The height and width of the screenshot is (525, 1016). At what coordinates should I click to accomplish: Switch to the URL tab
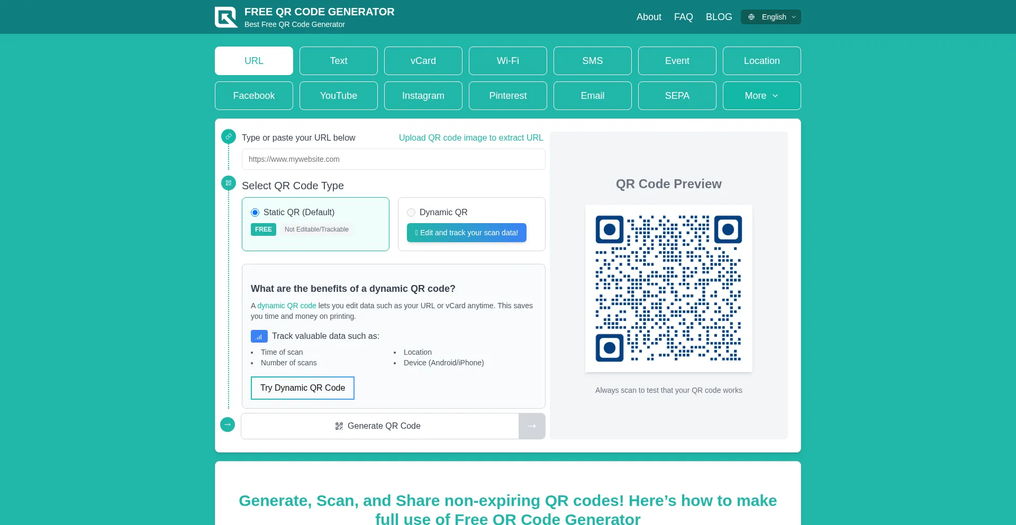point(254,61)
